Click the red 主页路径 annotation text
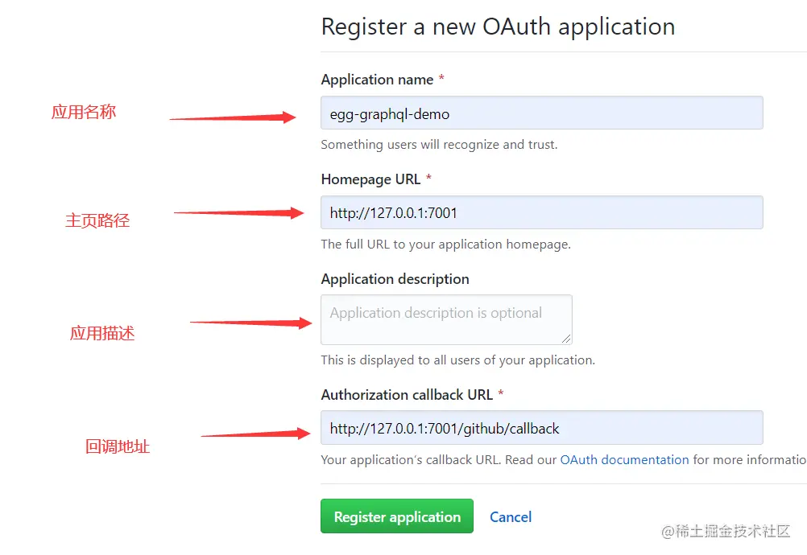The height and width of the screenshot is (555, 807). 97,220
